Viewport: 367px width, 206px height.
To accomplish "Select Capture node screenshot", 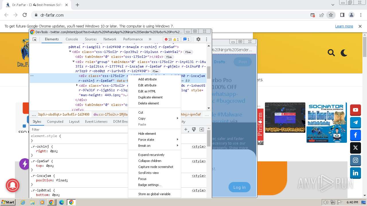I will point(155,167).
